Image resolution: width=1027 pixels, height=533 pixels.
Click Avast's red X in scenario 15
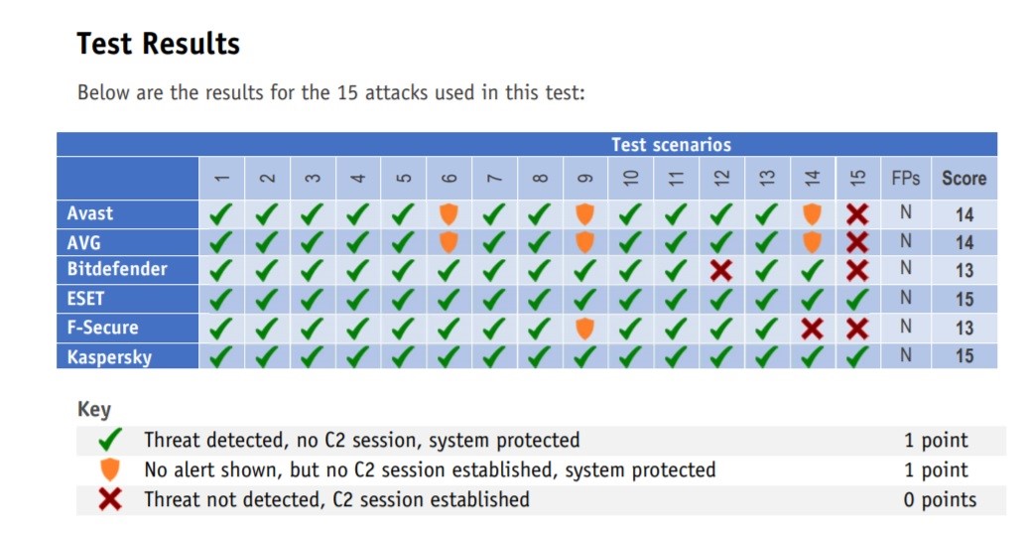click(x=857, y=214)
